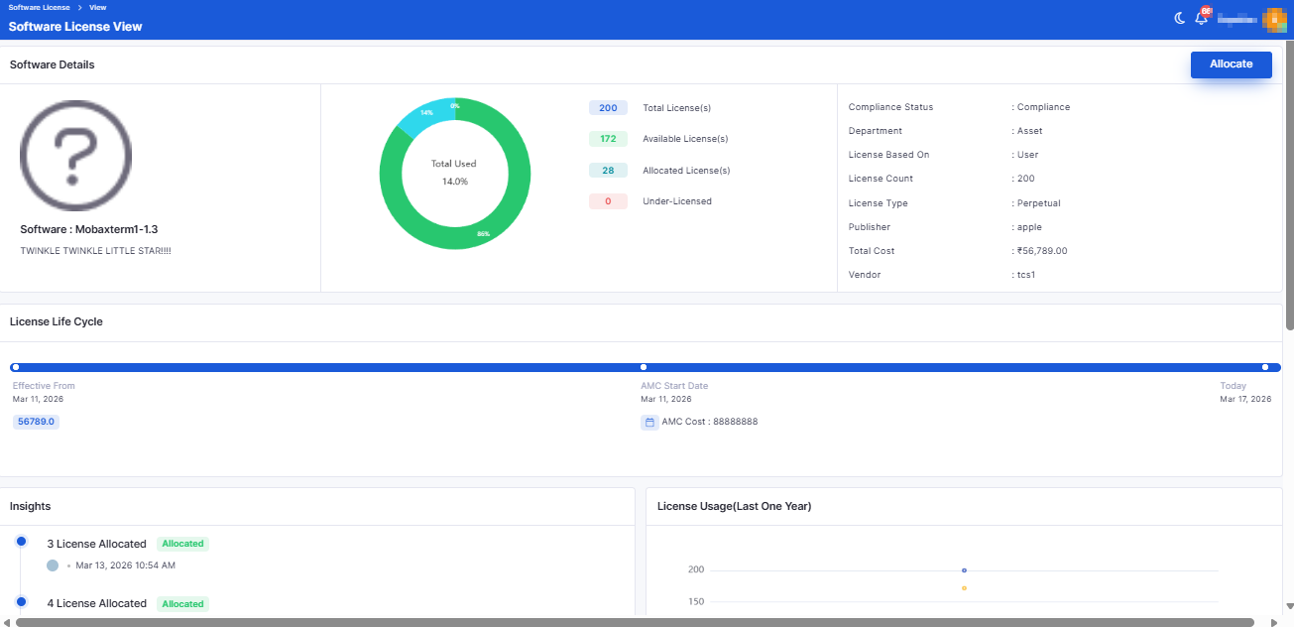The height and width of the screenshot is (627, 1294).
Task: Toggle dark mode moon icon
Action: click(x=1180, y=18)
